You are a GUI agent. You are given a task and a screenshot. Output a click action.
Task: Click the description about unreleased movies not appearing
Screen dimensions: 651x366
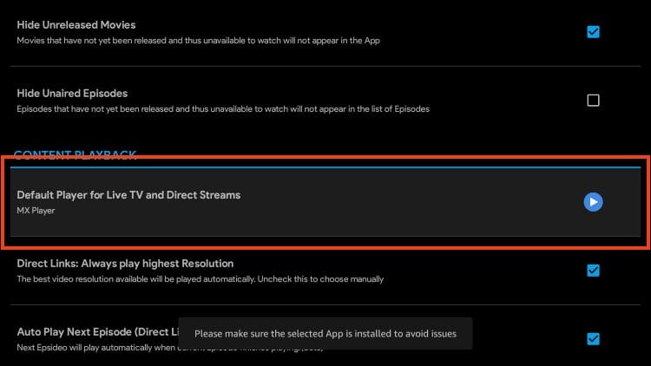[198, 41]
